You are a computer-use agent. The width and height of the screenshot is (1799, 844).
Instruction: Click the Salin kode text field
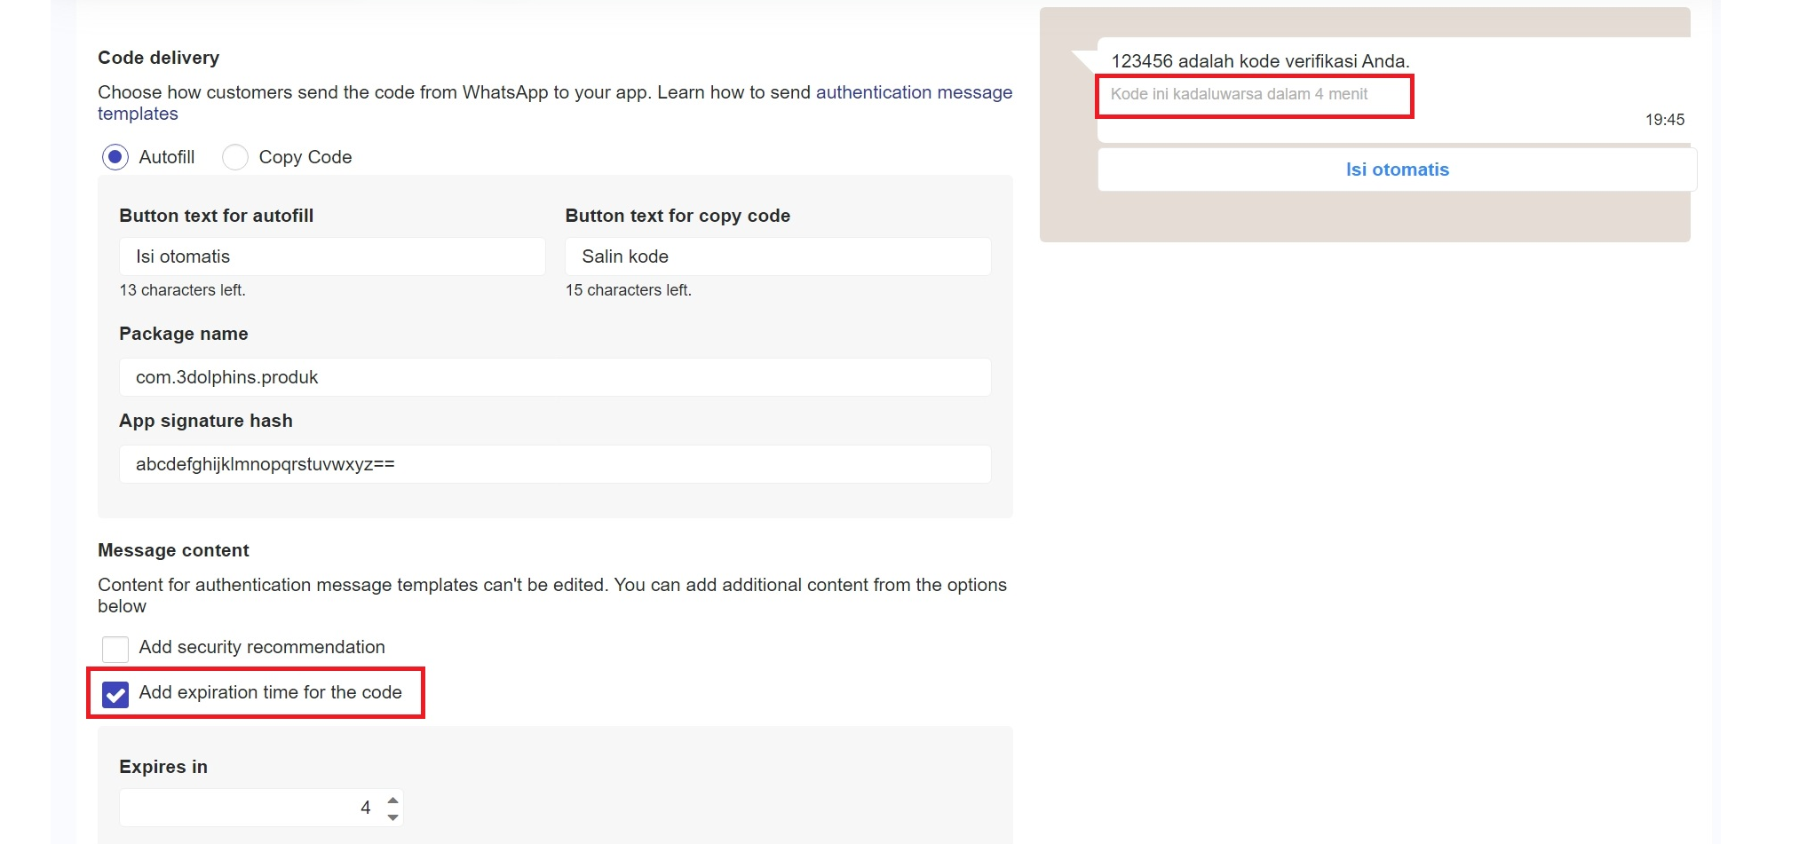click(777, 256)
